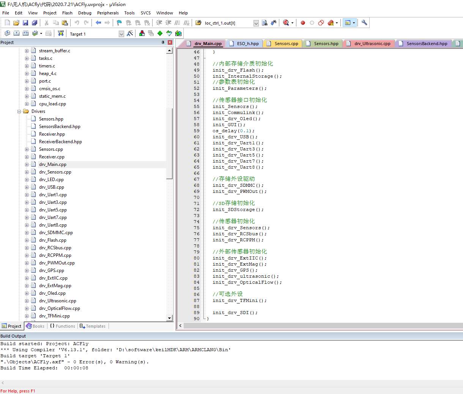This screenshot has height=394, width=463.
Task: Click the Manage Run-Time Environment green diamond icon
Action: click(160, 33)
